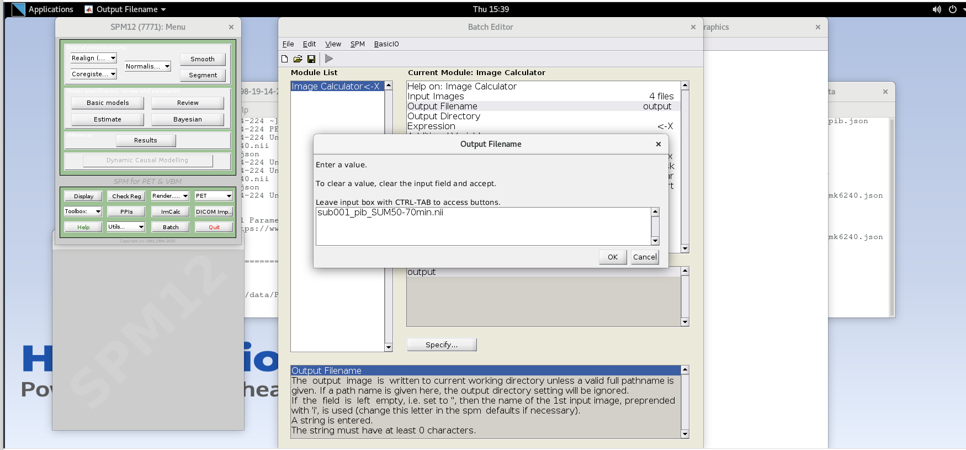This screenshot has height=450, width=966.
Task: Close the Output Filename dialog
Action: [x=659, y=144]
